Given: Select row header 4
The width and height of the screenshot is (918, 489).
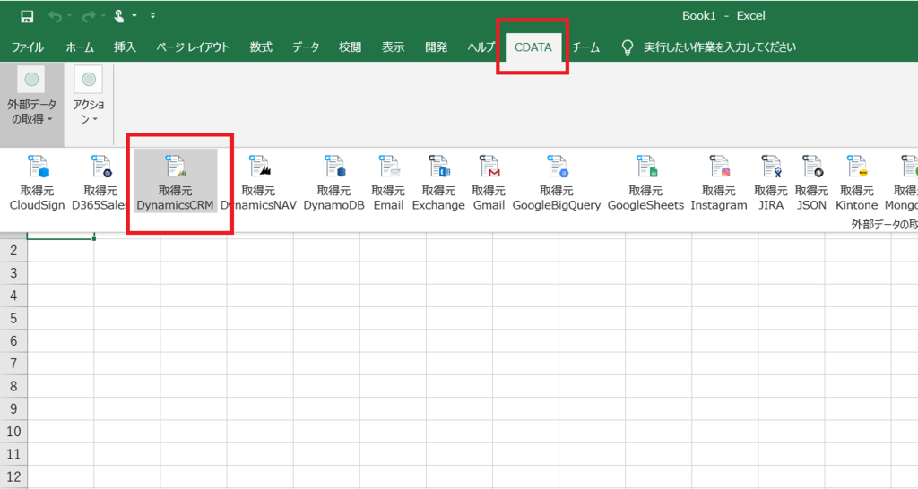Looking at the screenshot, I should 13,296.
